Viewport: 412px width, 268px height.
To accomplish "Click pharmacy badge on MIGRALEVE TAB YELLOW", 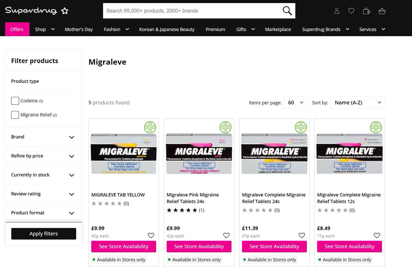I will coord(150,127).
